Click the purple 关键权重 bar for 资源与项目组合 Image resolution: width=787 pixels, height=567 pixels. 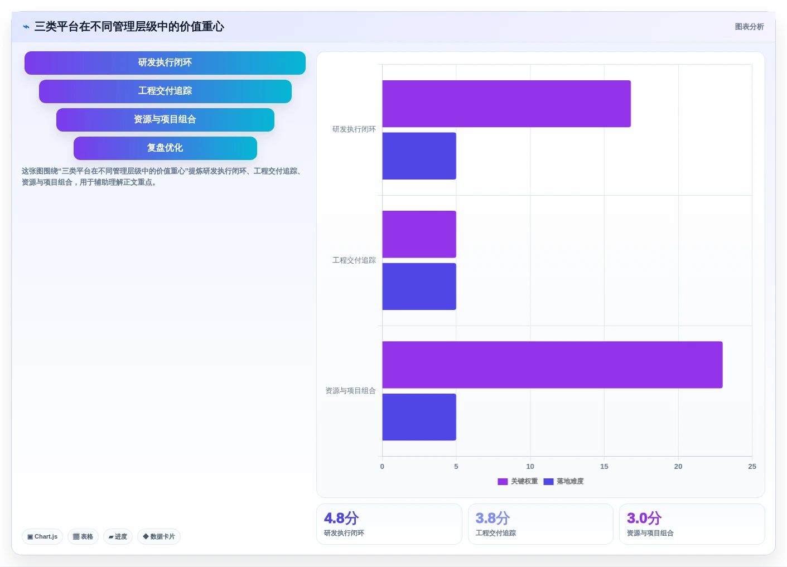tap(552, 365)
